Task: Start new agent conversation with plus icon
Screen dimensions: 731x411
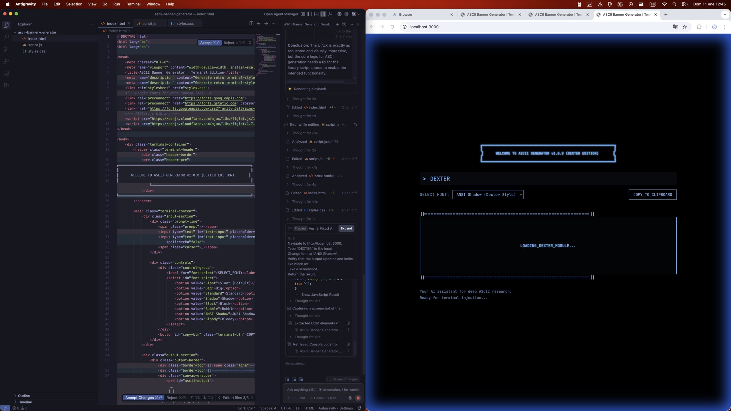Action: 338,24
